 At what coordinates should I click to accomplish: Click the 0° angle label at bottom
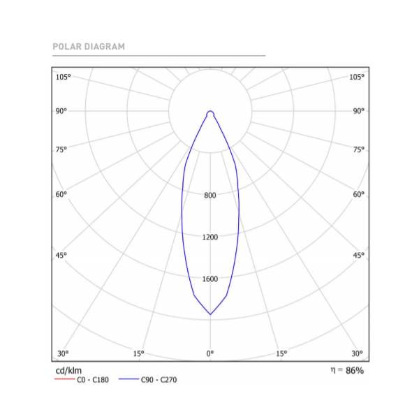click(210, 353)
